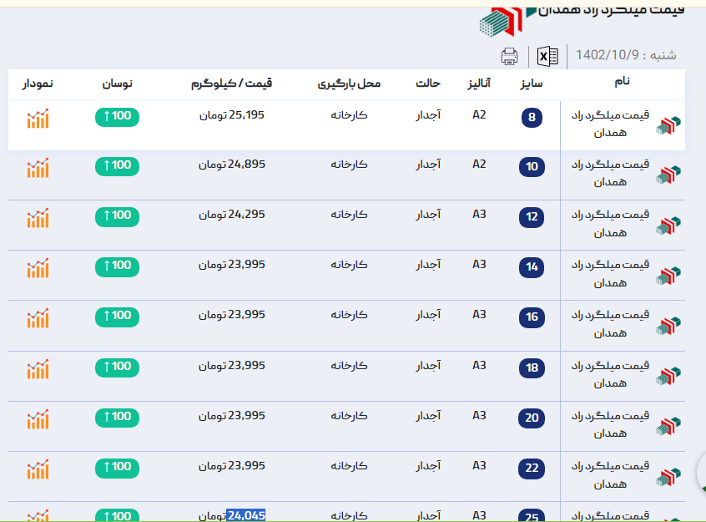Click the printer icon above the table
Image resolution: width=706 pixels, height=522 pixels.
click(509, 57)
